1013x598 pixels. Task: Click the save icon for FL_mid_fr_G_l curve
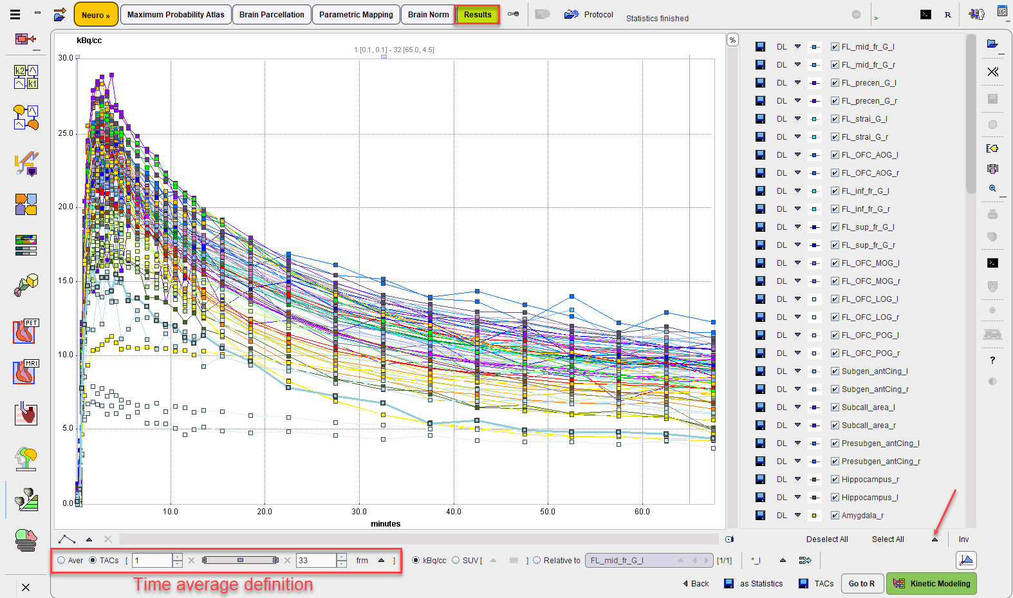pyautogui.click(x=760, y=46)
